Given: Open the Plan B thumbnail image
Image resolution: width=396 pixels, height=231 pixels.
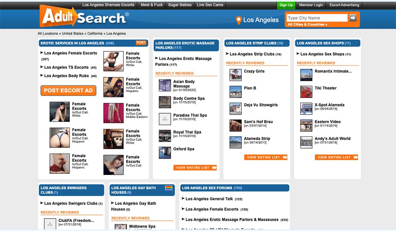Looking at the screenshot, I should coord(236,92).
